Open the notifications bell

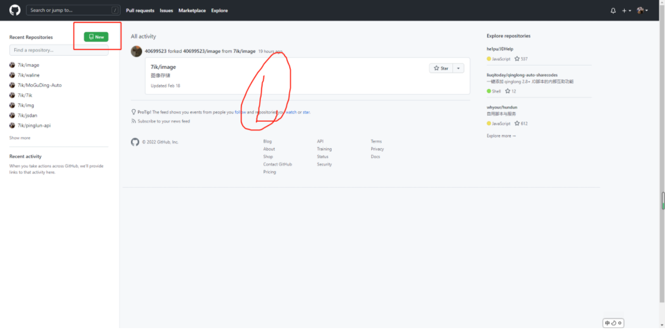pyautogui.click(x=613, y=10)
